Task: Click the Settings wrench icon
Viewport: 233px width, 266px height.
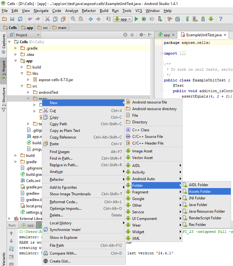Action: click(170, 19)
